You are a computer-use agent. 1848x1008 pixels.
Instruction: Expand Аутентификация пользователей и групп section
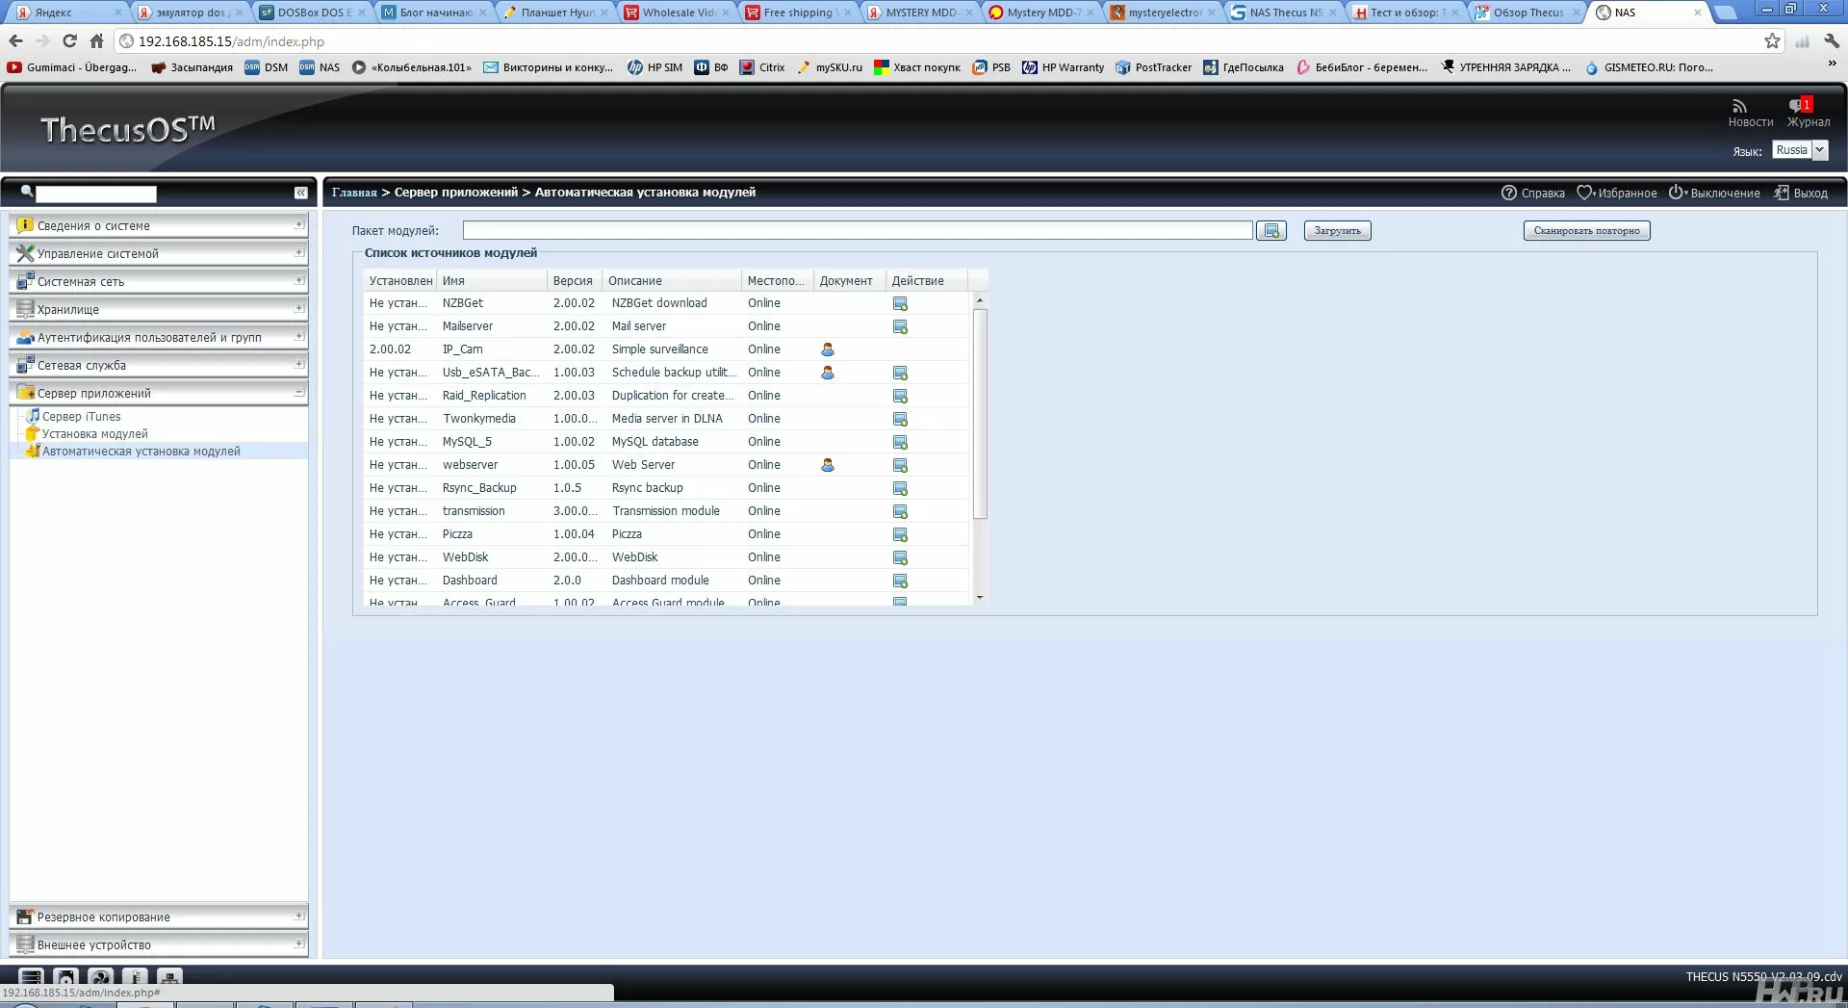point(159,337)
